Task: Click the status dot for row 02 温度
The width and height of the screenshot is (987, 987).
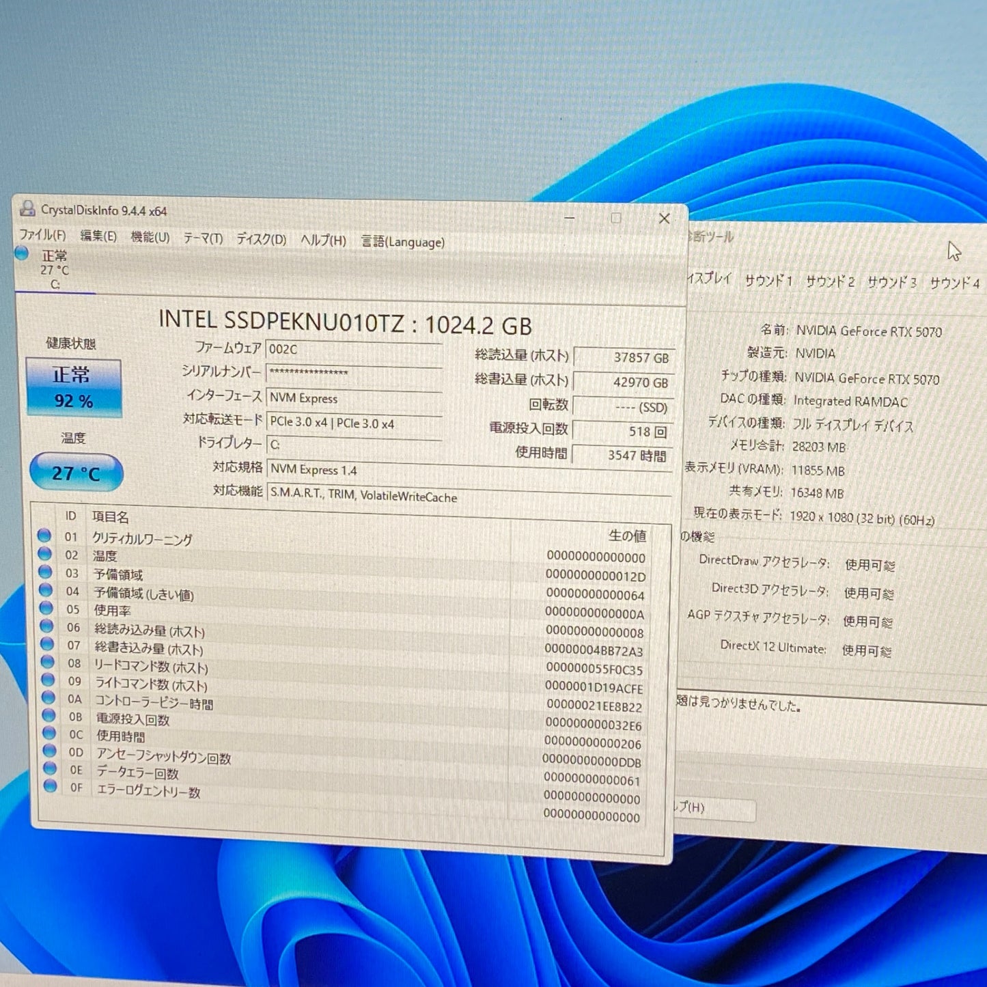Action: point(45,554)
